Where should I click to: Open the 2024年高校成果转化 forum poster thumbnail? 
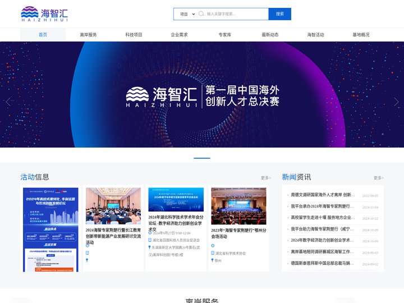50,229
